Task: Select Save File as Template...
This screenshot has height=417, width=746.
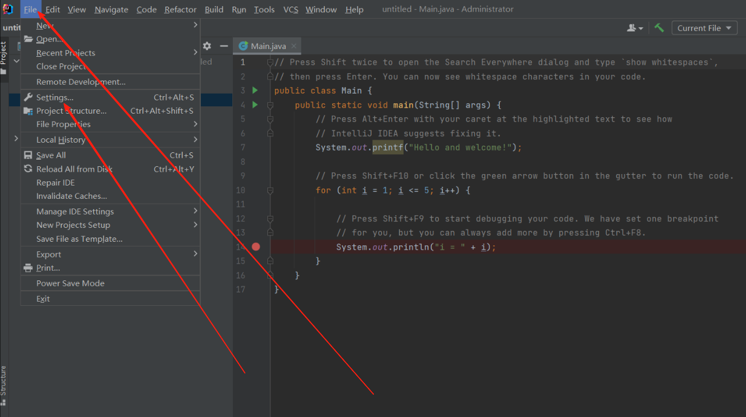Action: [x=110, y=239]
